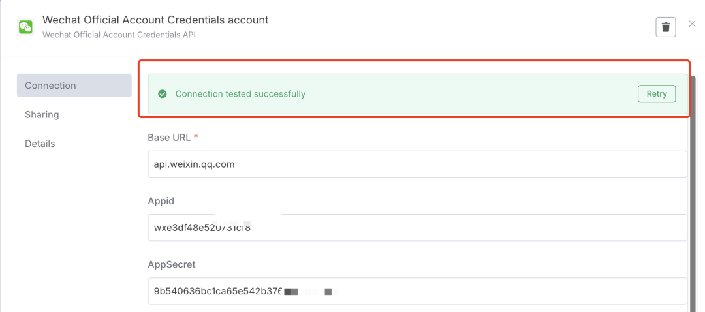Click the red required asterisk by Base URL

coord(196,138)
